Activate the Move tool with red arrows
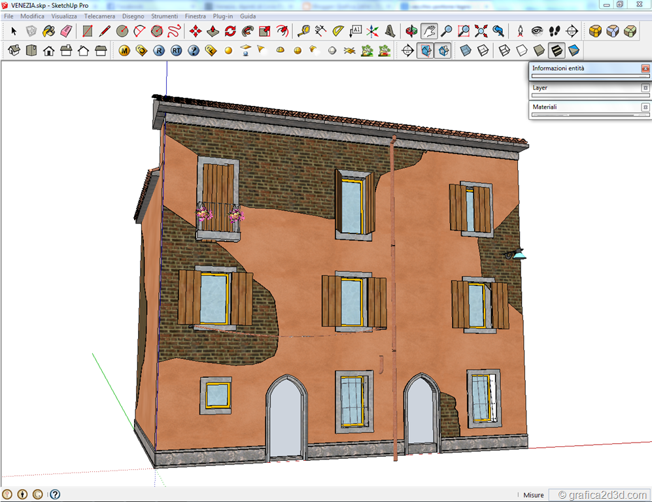 click(x=195, y=31)
